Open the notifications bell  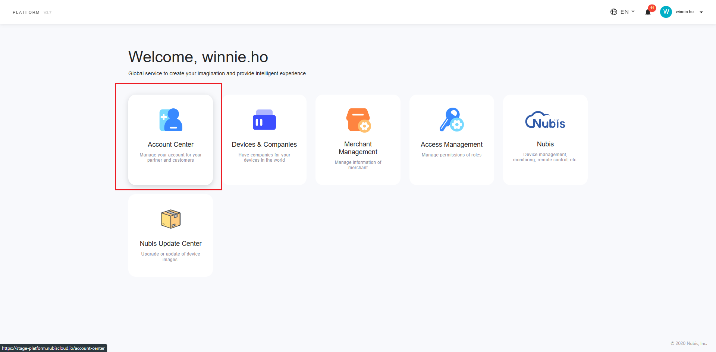point(648,12)
